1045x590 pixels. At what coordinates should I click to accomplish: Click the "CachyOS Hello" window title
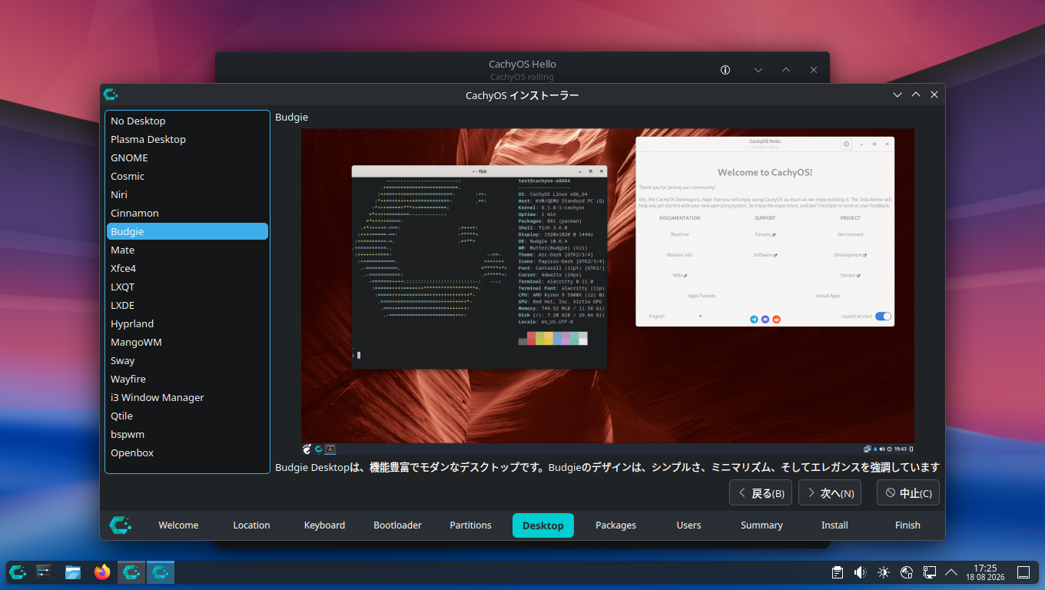[522, 65]
